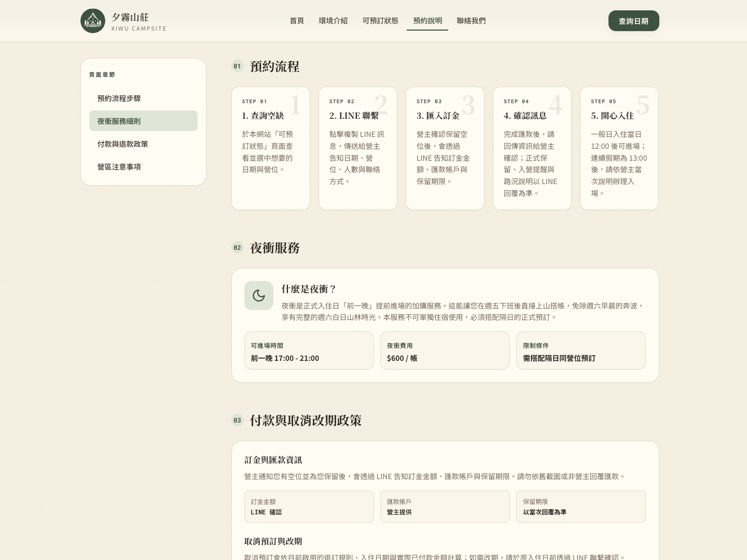Click the 什麼是夜衝？ title
Image resolution: width=747 pixels, height=560 pixels.
pyautogui.click(x=309, y=289)
